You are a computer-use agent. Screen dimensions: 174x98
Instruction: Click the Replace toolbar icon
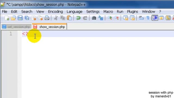[101, 18]
